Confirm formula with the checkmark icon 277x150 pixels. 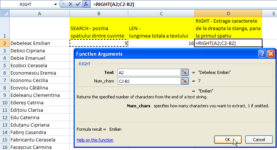[x=78, y=4]
